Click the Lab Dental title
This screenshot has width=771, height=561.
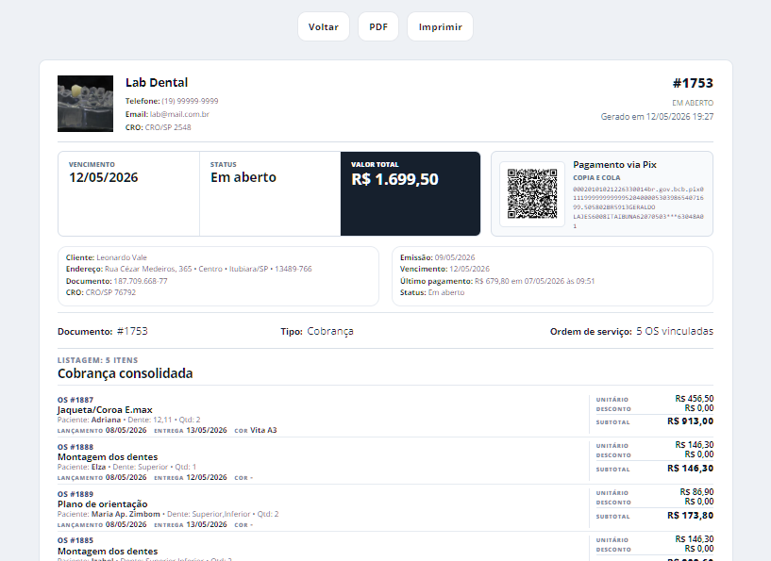click(x=157, y=83)
